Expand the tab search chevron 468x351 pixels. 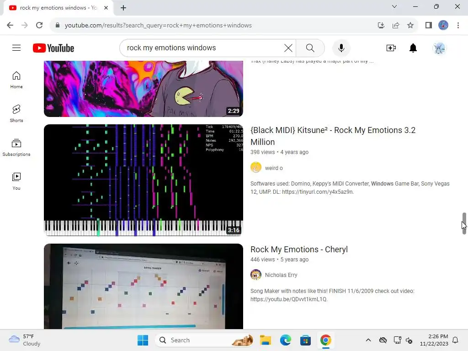tap(394, 6)
